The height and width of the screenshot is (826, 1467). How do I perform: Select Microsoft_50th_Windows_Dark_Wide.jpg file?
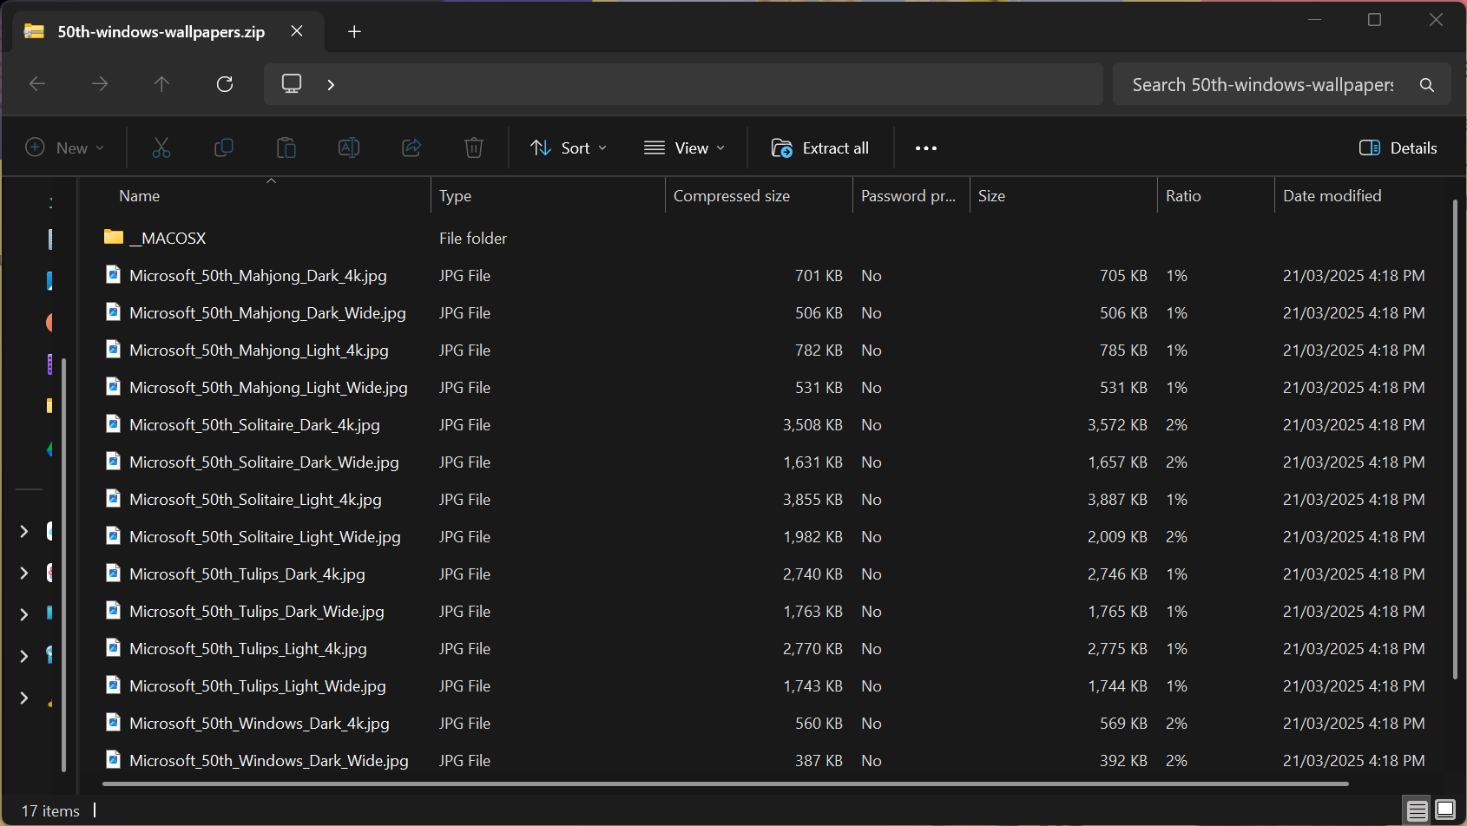tap(269, 761)
